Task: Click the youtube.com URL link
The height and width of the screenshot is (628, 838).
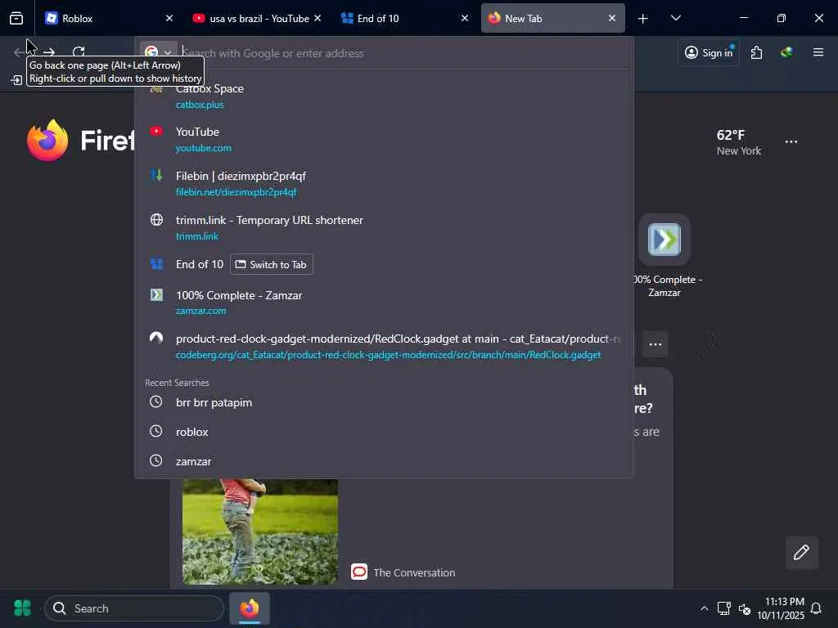Action: point(203,148)
